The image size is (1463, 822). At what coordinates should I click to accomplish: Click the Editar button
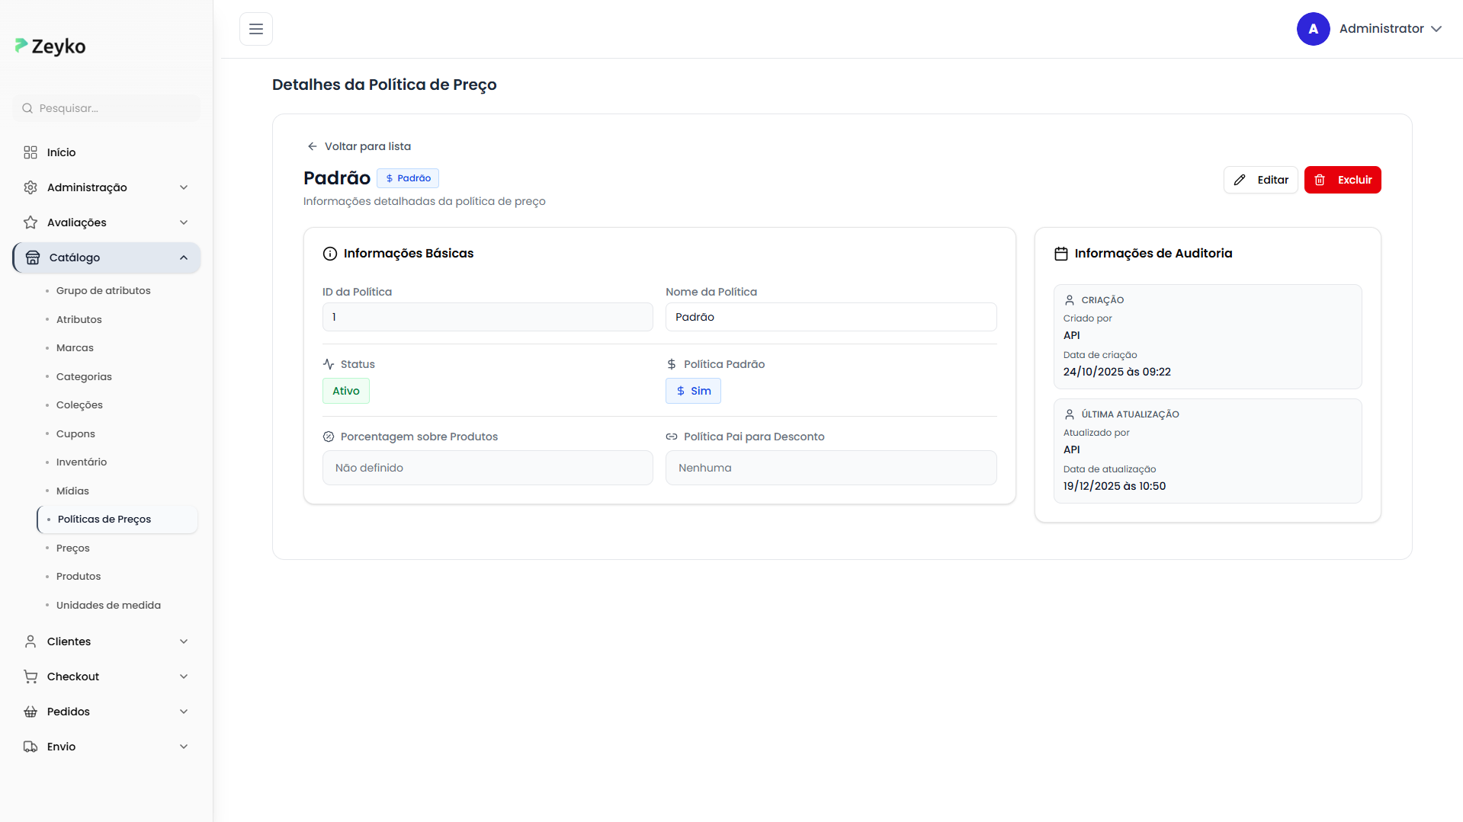[x=1261, y=180]
